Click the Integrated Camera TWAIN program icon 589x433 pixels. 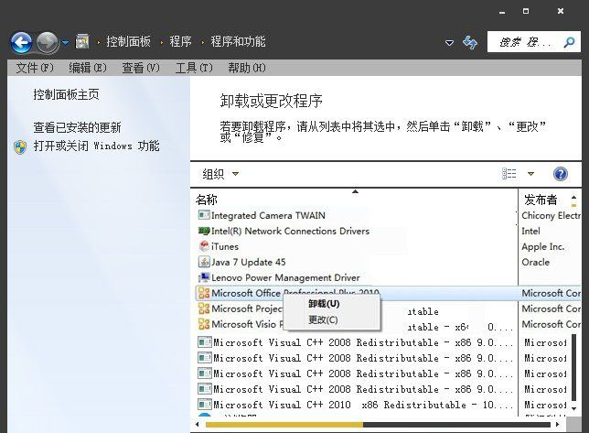(x=204, y=215)
